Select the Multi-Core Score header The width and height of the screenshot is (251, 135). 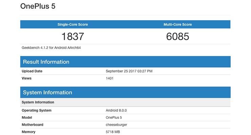pyautogui.click(x=178, y=25)
